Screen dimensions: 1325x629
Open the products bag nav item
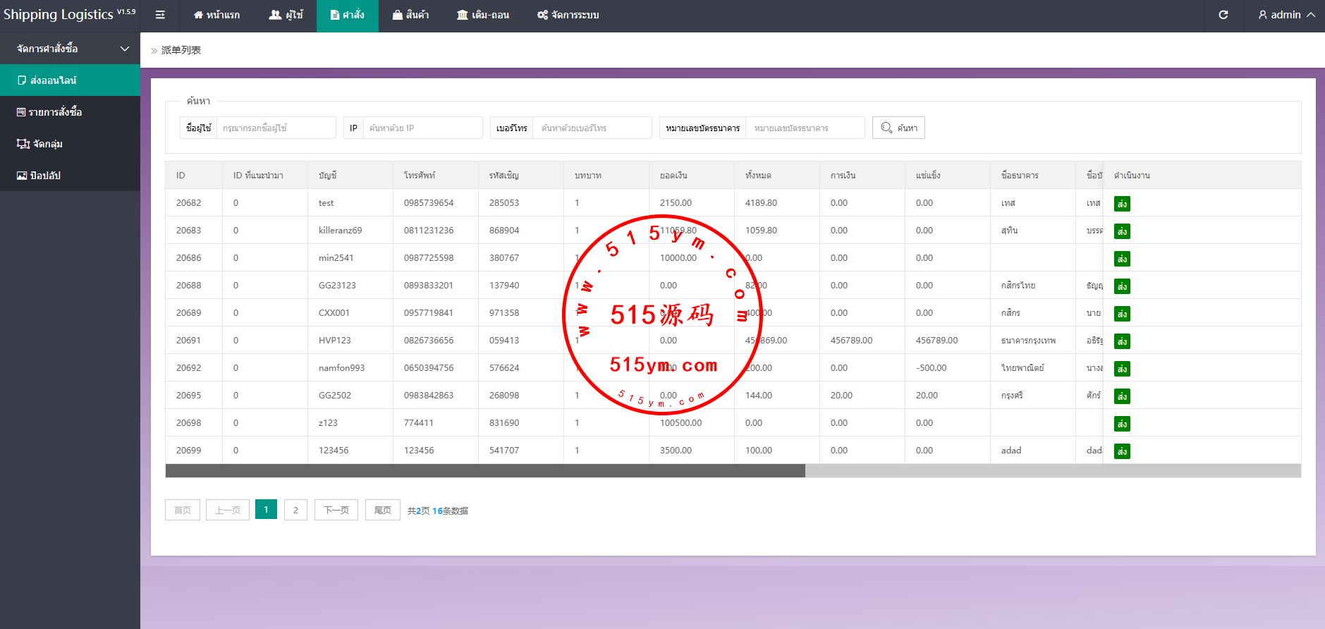click(410, 15)
